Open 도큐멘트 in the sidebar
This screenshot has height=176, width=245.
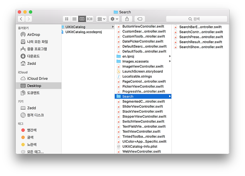[38, 93]
